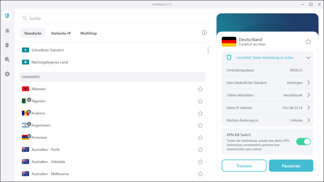Click the magnifier icon in the Suche box
Screen dimensions: 324x182
tap(25, 18)
